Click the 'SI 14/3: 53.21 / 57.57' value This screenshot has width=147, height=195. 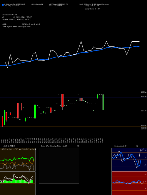[23, 17]
